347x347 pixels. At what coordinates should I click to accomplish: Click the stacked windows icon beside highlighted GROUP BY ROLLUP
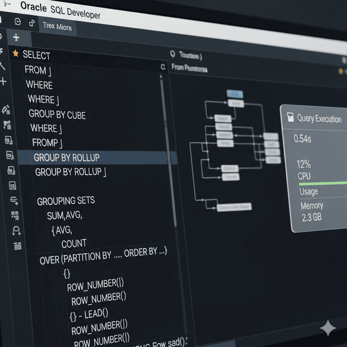click(10, 155)
